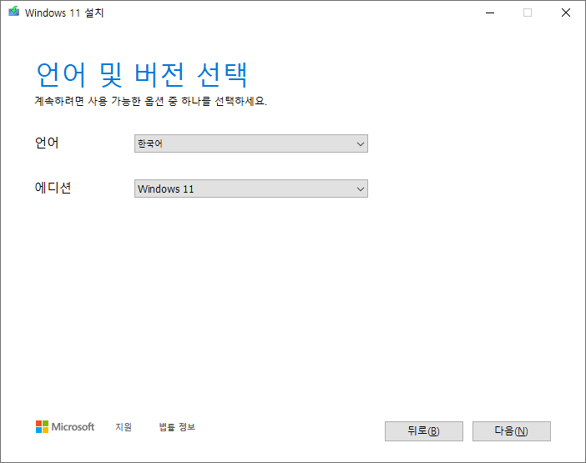Viewport: 586px width, 463px height.
Task: Click the 언어 label
Action: [x=47, y=143]
